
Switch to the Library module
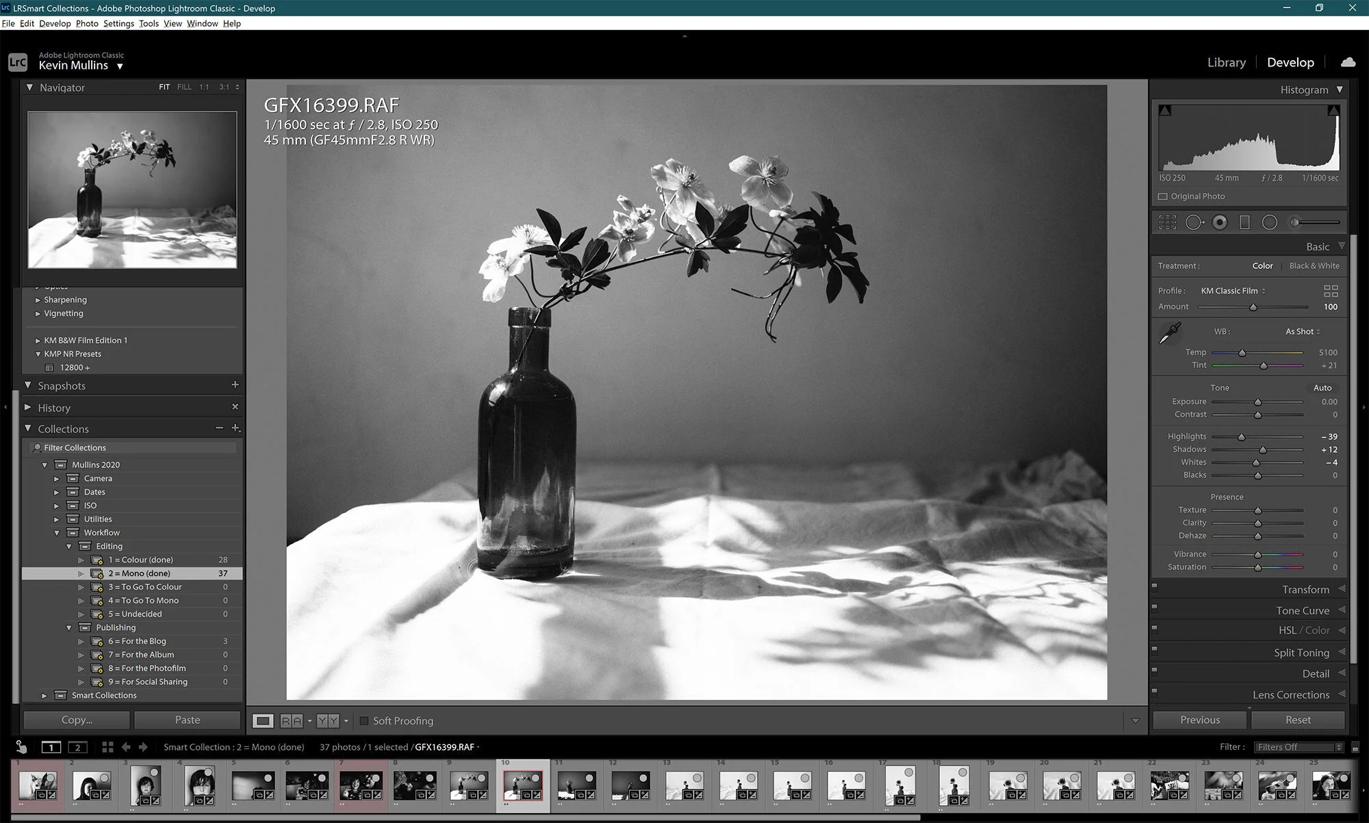click(x=1225, y=62)
